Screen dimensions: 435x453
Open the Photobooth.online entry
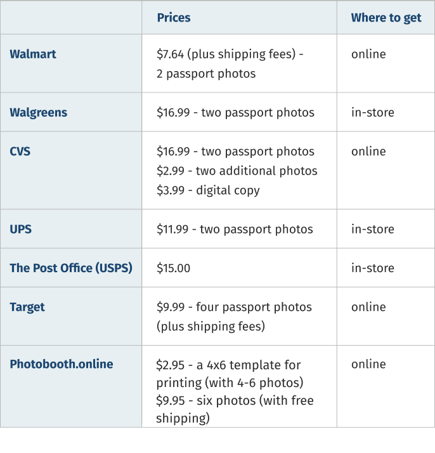tap(62, 364)
